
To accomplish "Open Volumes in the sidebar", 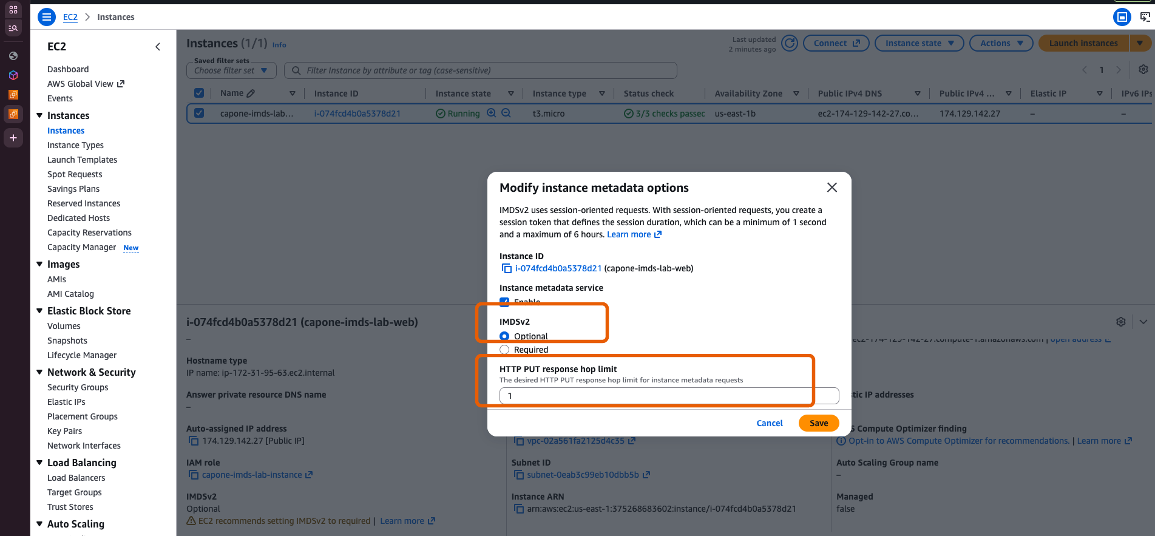I will click(64, 326).
